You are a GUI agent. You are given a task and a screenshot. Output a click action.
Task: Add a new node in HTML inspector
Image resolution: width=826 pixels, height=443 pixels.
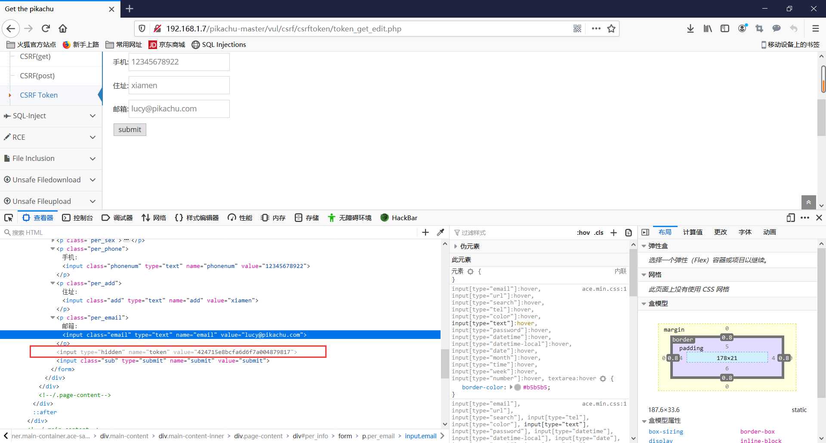[x=425, y=233]
